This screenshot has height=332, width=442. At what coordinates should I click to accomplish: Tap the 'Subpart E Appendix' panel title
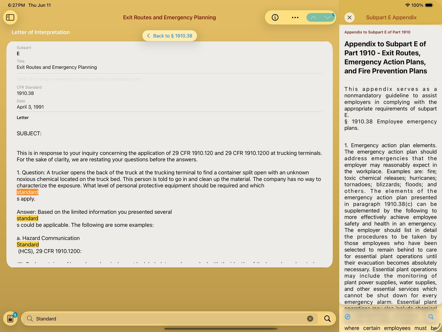pos(391,17)
